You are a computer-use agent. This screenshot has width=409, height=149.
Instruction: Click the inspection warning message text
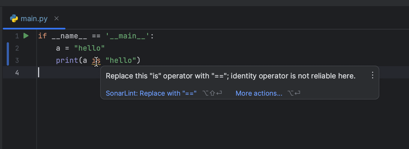click(x=231, y=76)
